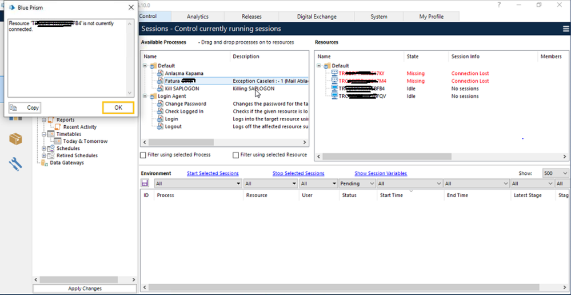
Task: Enable Filter using selected Process checkbox
Action: pos(143,155)
